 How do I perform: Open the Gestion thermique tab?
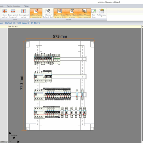pyautogui.click(x=13, y=6)
